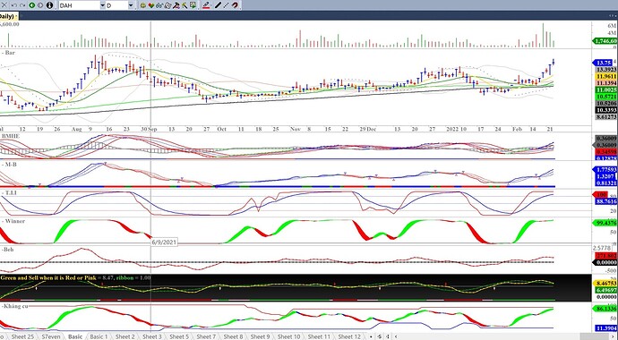Go back with the green arrow icon
Viewport: 618px width, 340px height.
(x=32, y=5)
